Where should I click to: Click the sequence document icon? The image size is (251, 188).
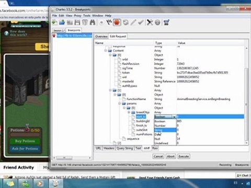click(x=124, y=139)
